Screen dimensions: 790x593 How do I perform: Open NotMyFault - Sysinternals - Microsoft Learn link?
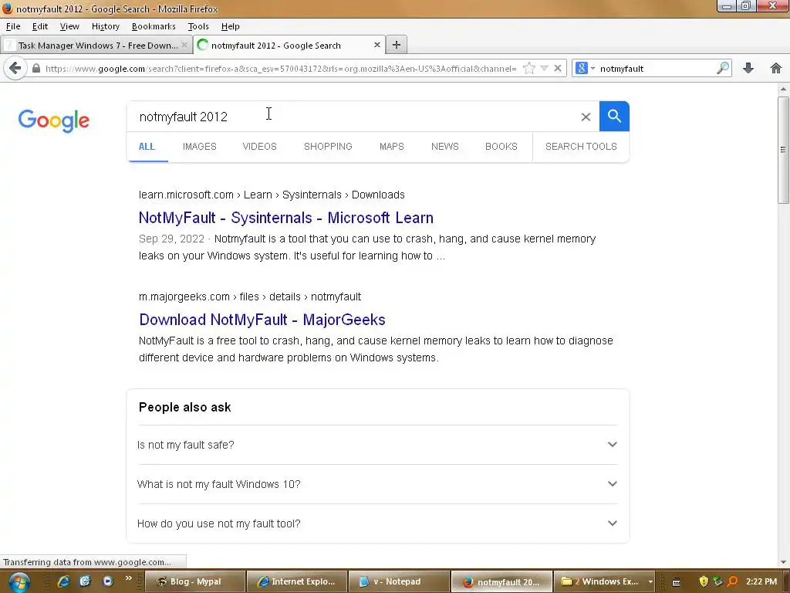click(x=285, y=218)
